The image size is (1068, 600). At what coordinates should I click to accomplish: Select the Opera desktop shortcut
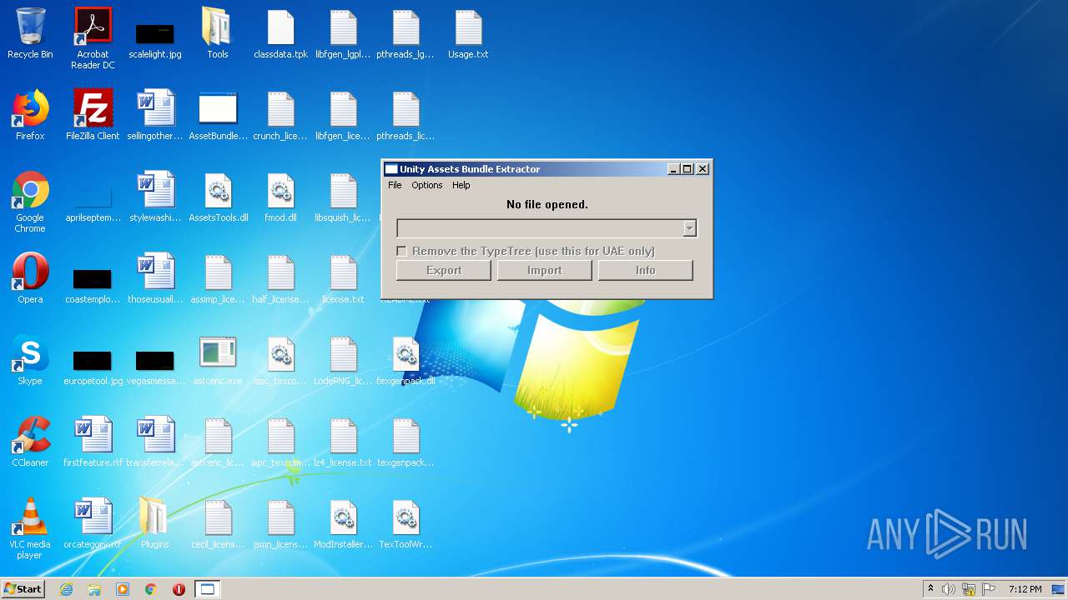coord(30,278)
